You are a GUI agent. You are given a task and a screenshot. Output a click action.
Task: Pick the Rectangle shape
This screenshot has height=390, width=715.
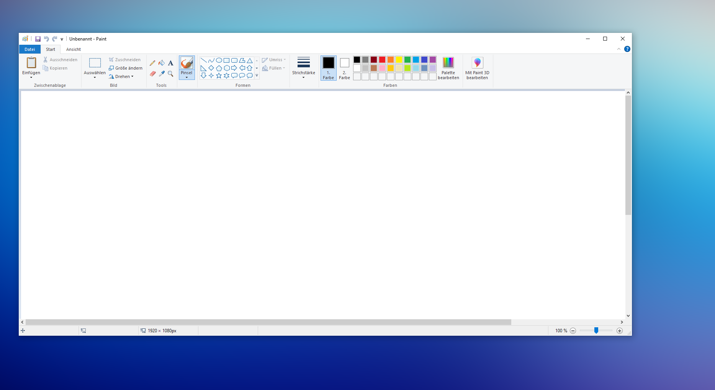[x=226, y=60]
